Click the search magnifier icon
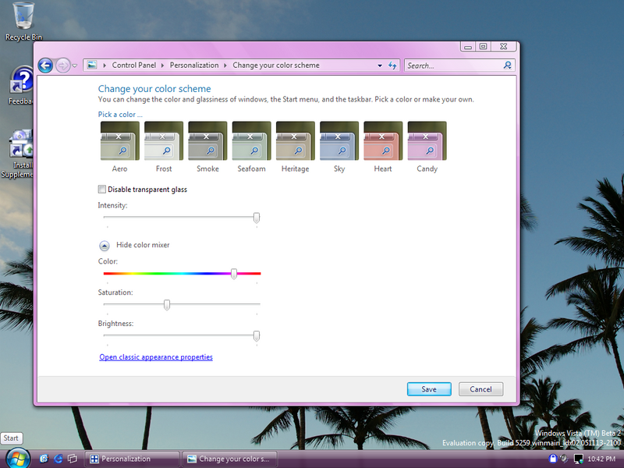The width and height of the screenshot is (624, 468). click(508, 65)
